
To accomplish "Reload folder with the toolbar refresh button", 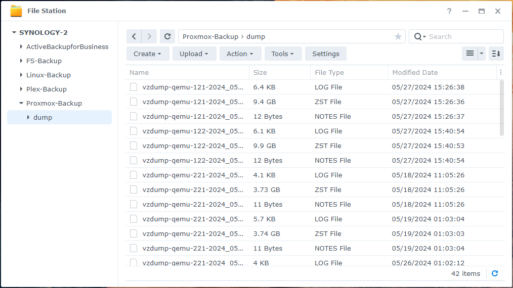I will click(x=167, y=36).
